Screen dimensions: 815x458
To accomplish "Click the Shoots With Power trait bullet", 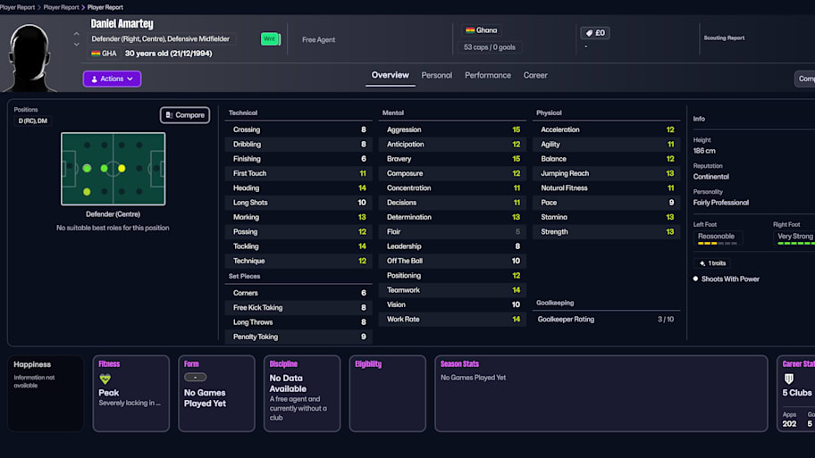I will click(695, 279).
